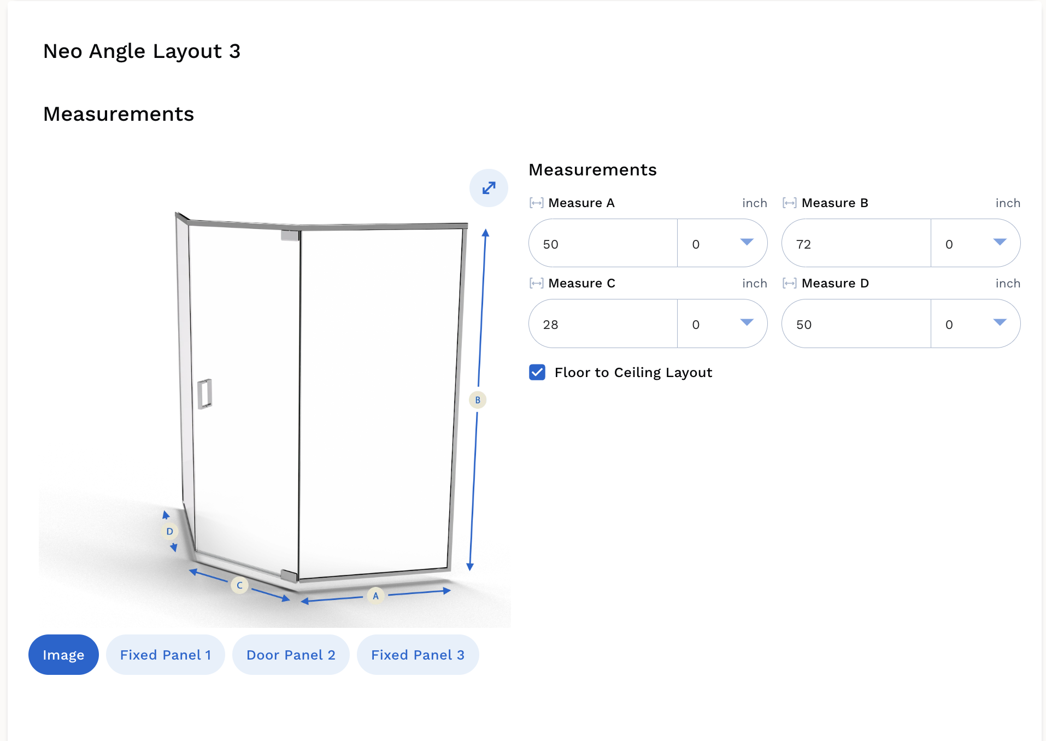
Task: Select the Fixed Panel 3 tab
Action: coord(418,655)
